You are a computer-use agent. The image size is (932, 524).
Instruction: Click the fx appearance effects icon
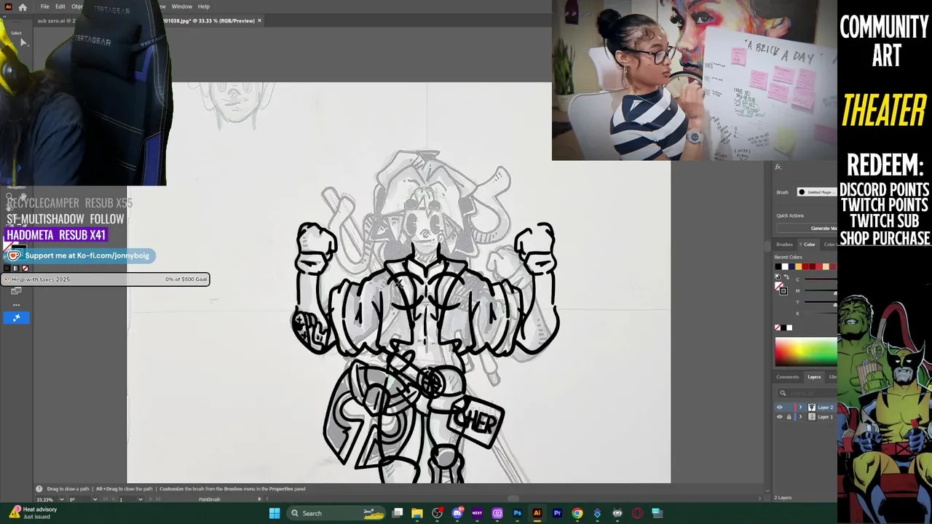point(778,167)
